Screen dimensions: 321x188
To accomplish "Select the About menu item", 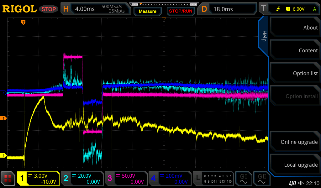I will point(294,28).
